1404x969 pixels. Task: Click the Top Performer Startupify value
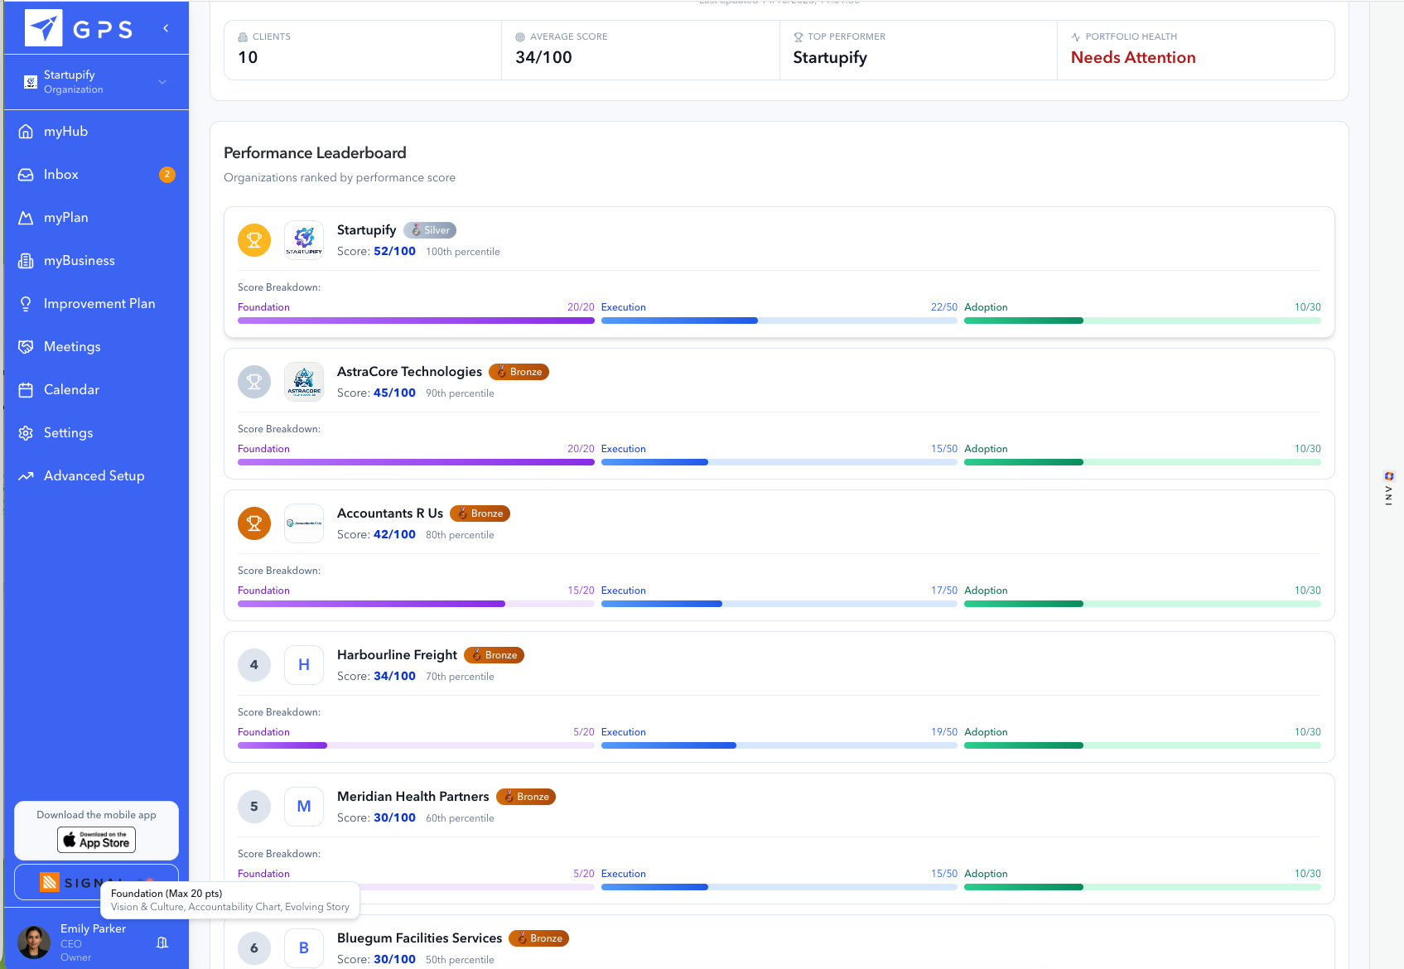(x=830, y=58)
